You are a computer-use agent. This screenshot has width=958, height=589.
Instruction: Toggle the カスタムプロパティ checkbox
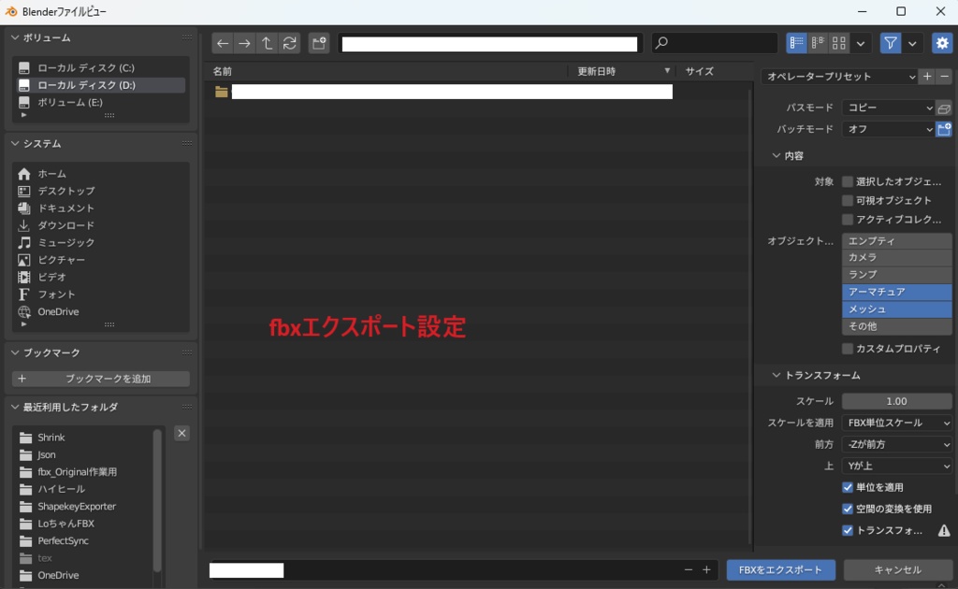tap(848, 347)
